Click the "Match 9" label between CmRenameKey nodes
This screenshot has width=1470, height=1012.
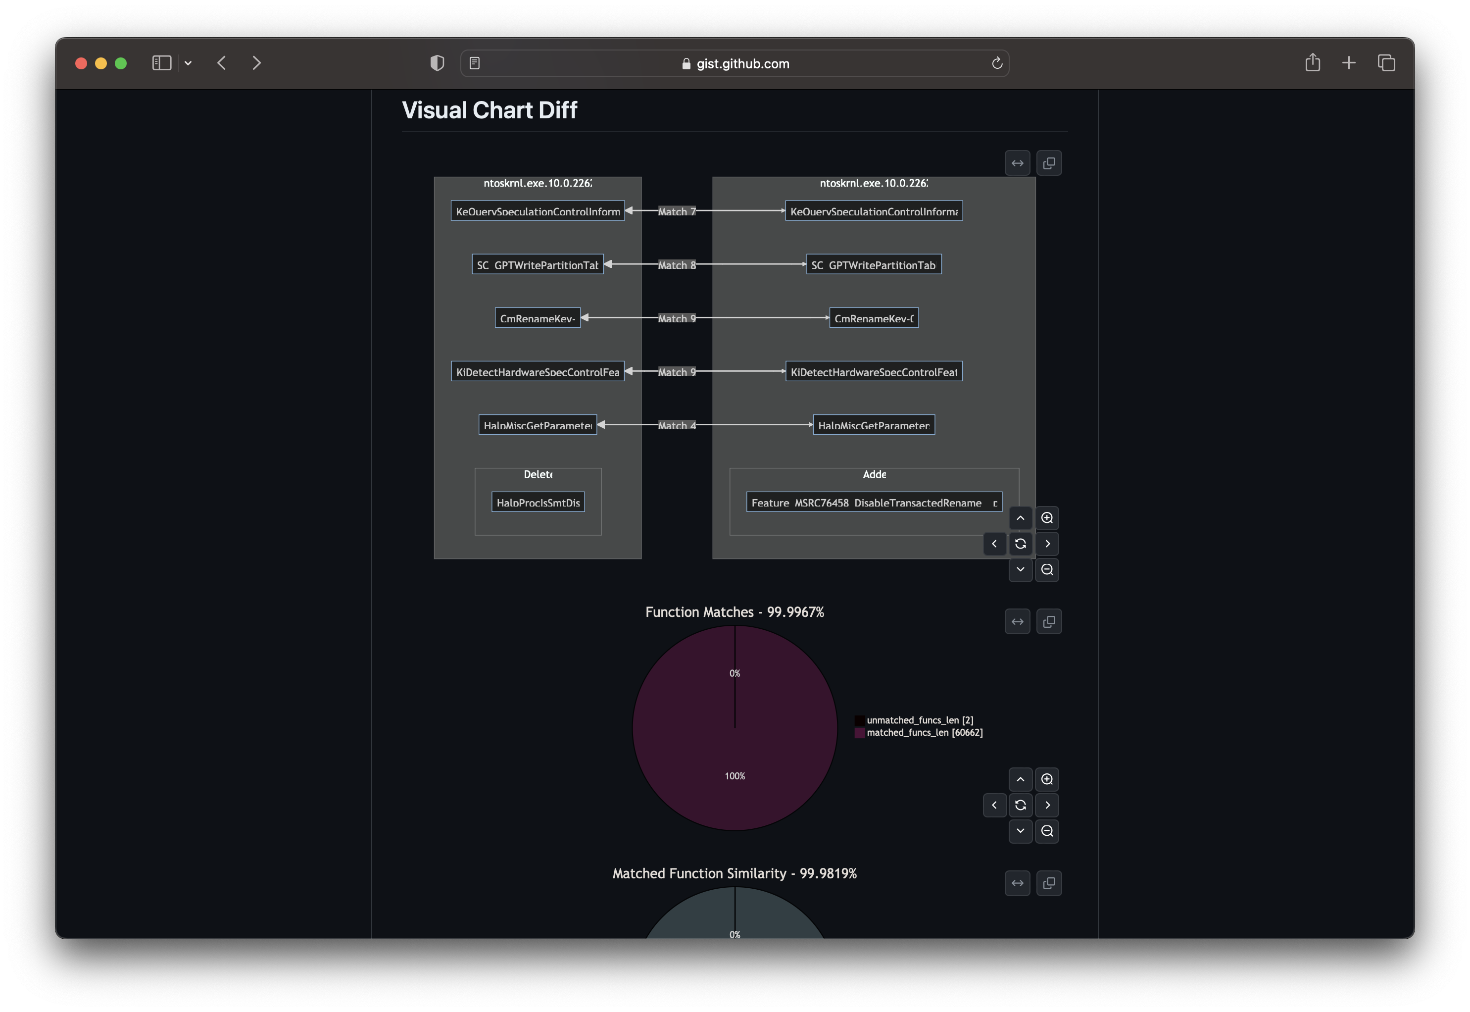point(677,318)
